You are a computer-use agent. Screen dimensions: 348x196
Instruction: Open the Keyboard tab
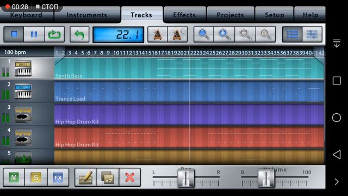tap(26, 15)
